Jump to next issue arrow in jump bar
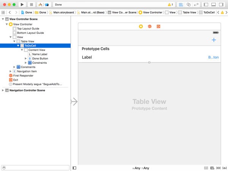The width and height of the screenshot is (228, 171). [x=226, y=13]
